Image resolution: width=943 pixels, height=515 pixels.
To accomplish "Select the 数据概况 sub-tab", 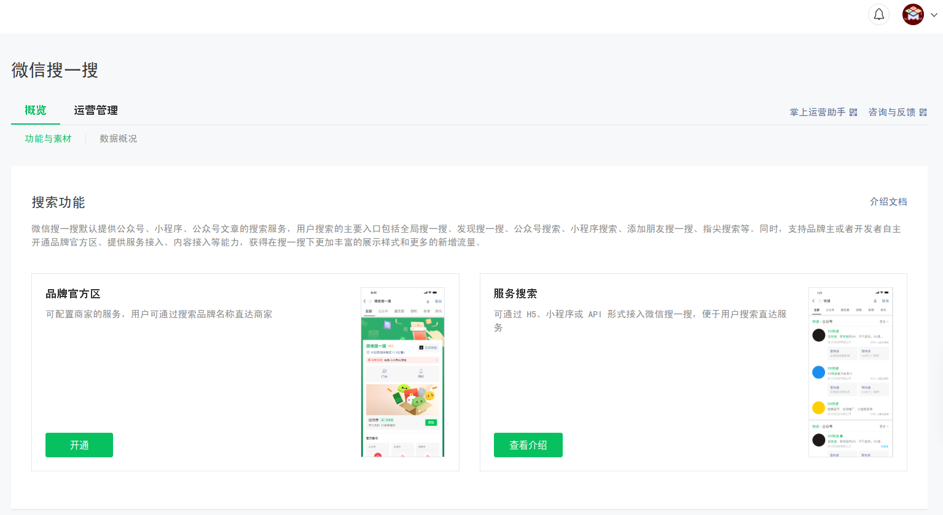I will click(x=119, y=139).
